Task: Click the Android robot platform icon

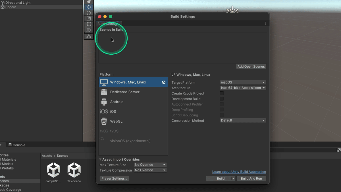Action: [x=104, y=102]
